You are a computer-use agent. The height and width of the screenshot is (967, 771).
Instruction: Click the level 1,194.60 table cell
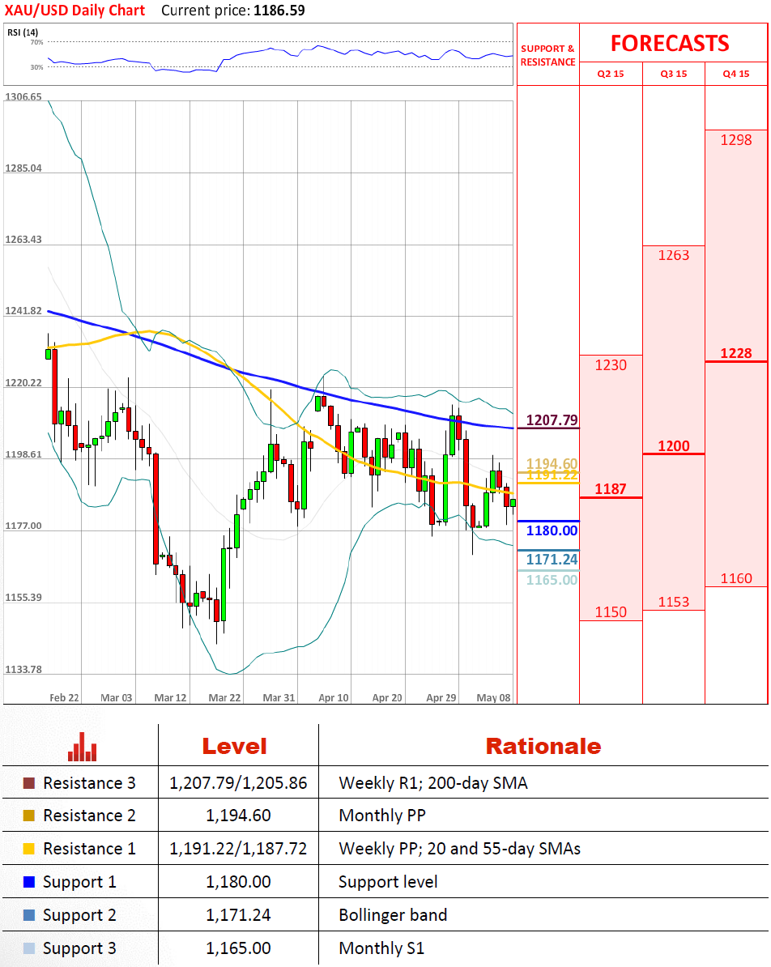pyautogui.click(x=238, y=816)
